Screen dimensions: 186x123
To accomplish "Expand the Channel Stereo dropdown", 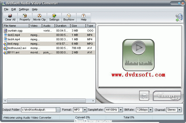I will click(x=179, y=110).
